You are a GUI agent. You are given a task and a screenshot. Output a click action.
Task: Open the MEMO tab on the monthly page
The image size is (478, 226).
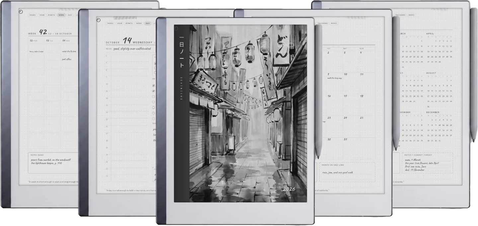pos(334,23)
